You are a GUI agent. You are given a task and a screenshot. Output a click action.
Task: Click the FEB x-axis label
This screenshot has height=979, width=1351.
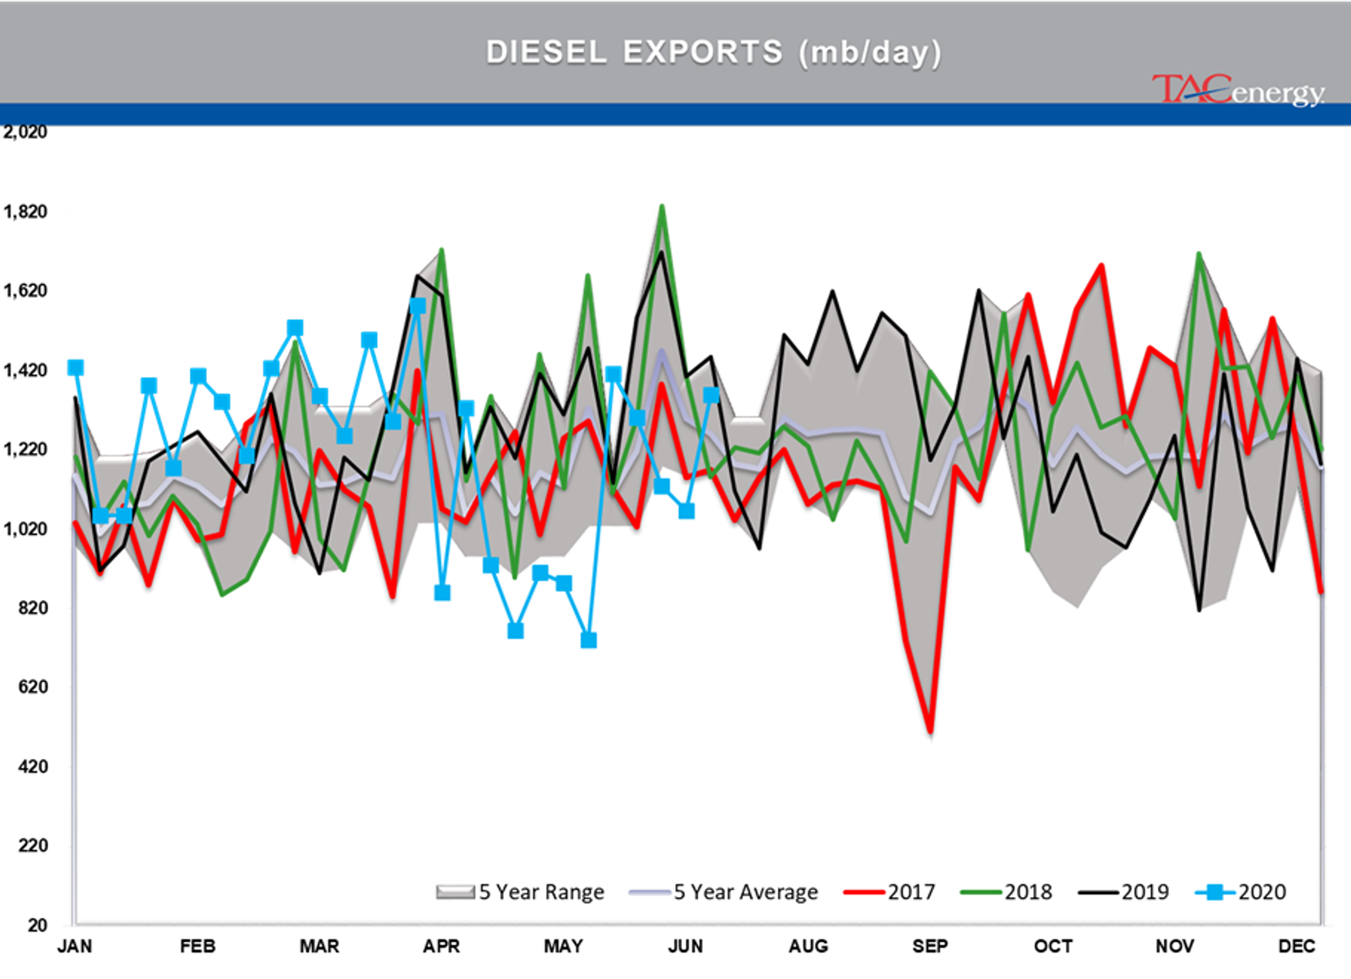coord(198,946)
